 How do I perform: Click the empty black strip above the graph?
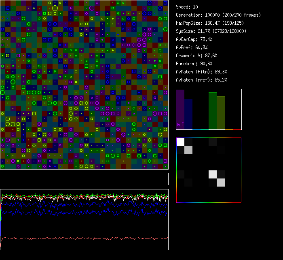84,174
